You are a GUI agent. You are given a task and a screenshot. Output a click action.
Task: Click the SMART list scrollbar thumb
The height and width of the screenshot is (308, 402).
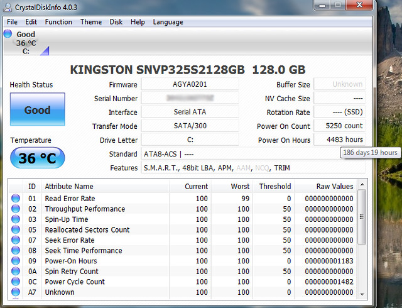tap(362, 217)
